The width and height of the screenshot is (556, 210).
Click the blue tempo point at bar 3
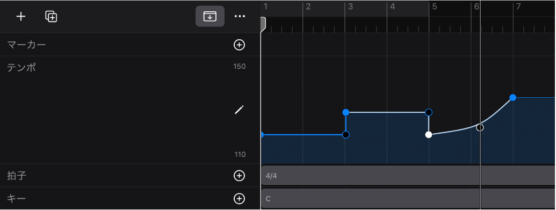tap(346, 112)
